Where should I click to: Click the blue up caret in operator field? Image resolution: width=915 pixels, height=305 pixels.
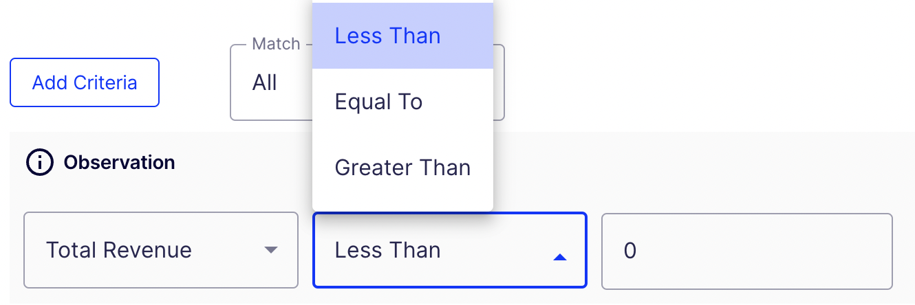coord(560,257)
